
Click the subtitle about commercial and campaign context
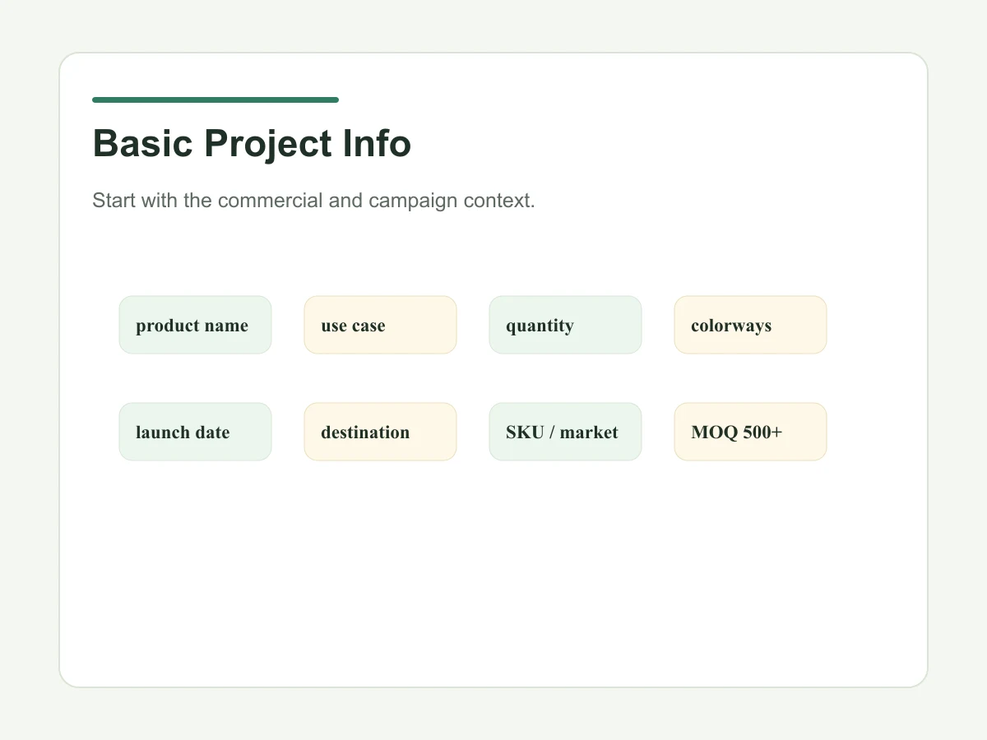pyautogui.click(x=313, y=201)
